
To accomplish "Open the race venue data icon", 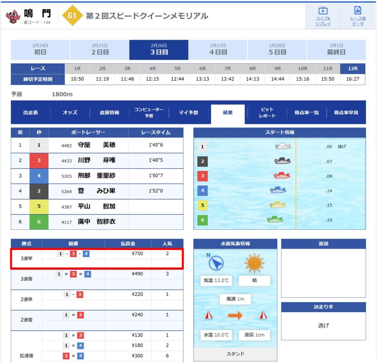I will [357, 11].
